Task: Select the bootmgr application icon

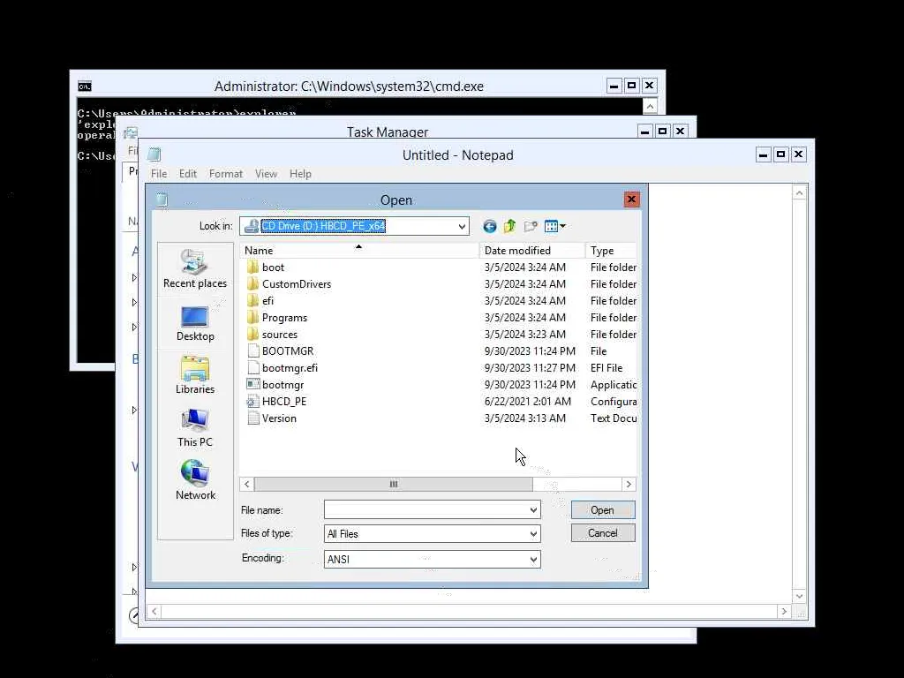Action: point(252,384)
